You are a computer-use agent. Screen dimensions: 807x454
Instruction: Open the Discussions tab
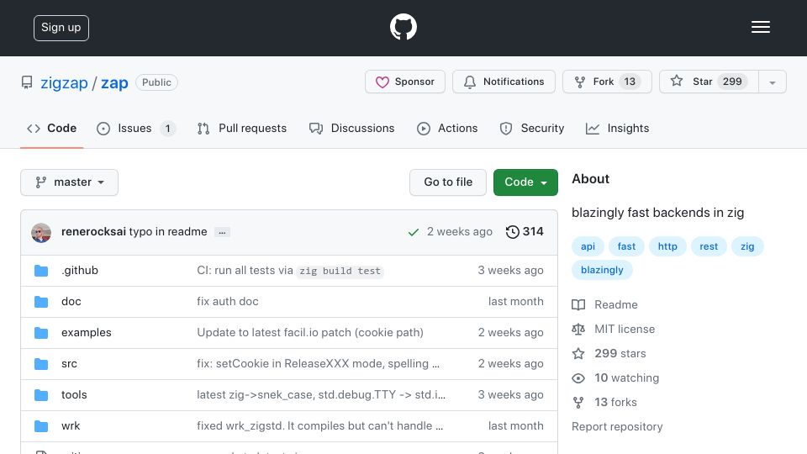(352, 128)
